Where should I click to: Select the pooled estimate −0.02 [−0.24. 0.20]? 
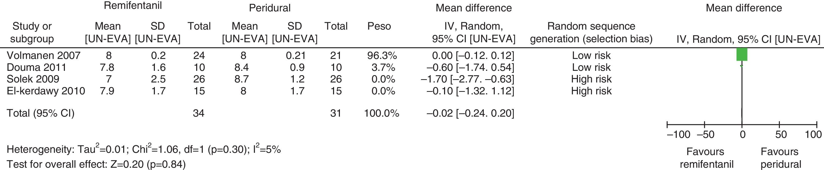point(470,113)
